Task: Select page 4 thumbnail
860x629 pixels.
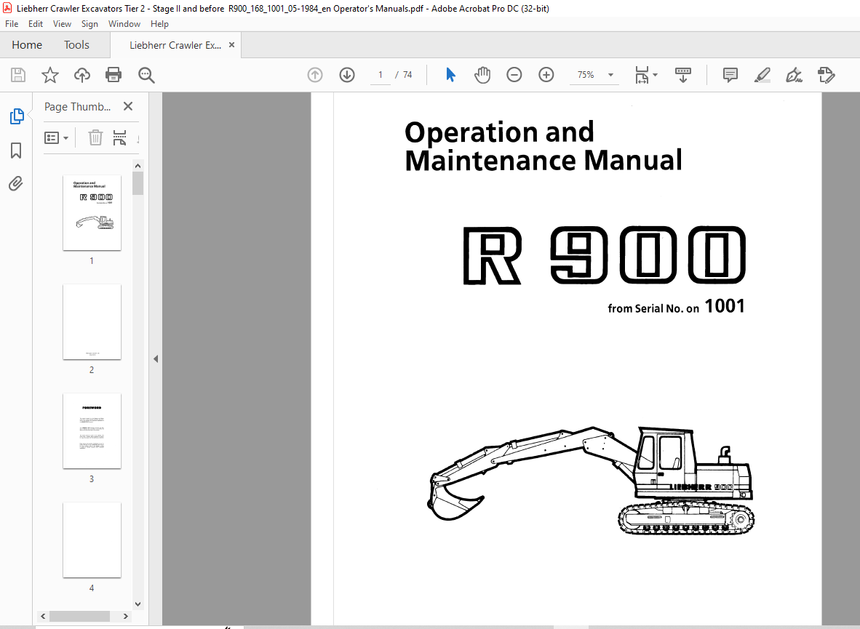Action: [92, 540]
